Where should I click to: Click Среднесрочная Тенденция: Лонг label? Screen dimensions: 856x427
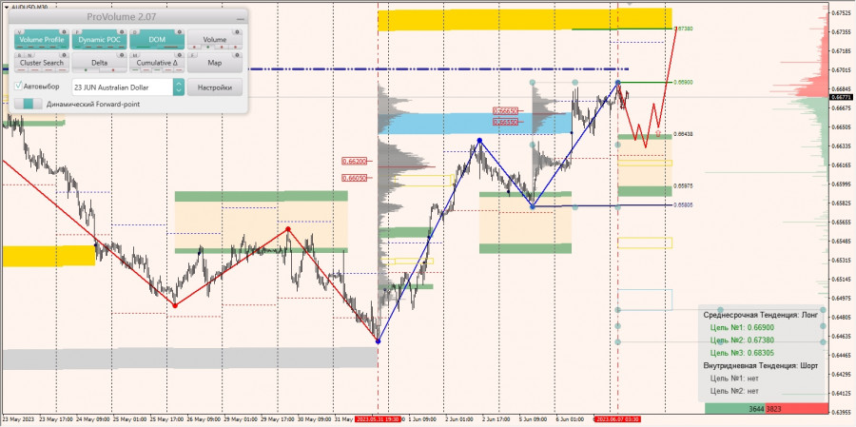tap(761, 315)
